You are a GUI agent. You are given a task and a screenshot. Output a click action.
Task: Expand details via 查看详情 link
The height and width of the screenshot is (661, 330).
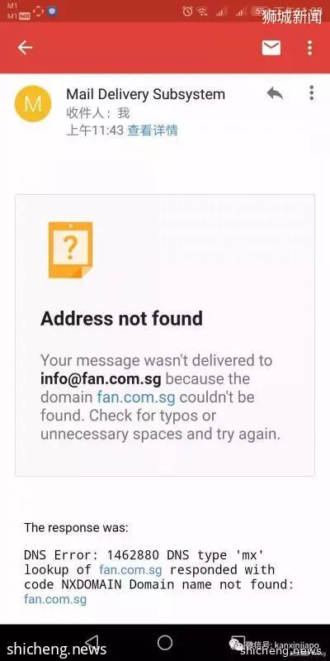pyautogui.click(x=153, y=131)
